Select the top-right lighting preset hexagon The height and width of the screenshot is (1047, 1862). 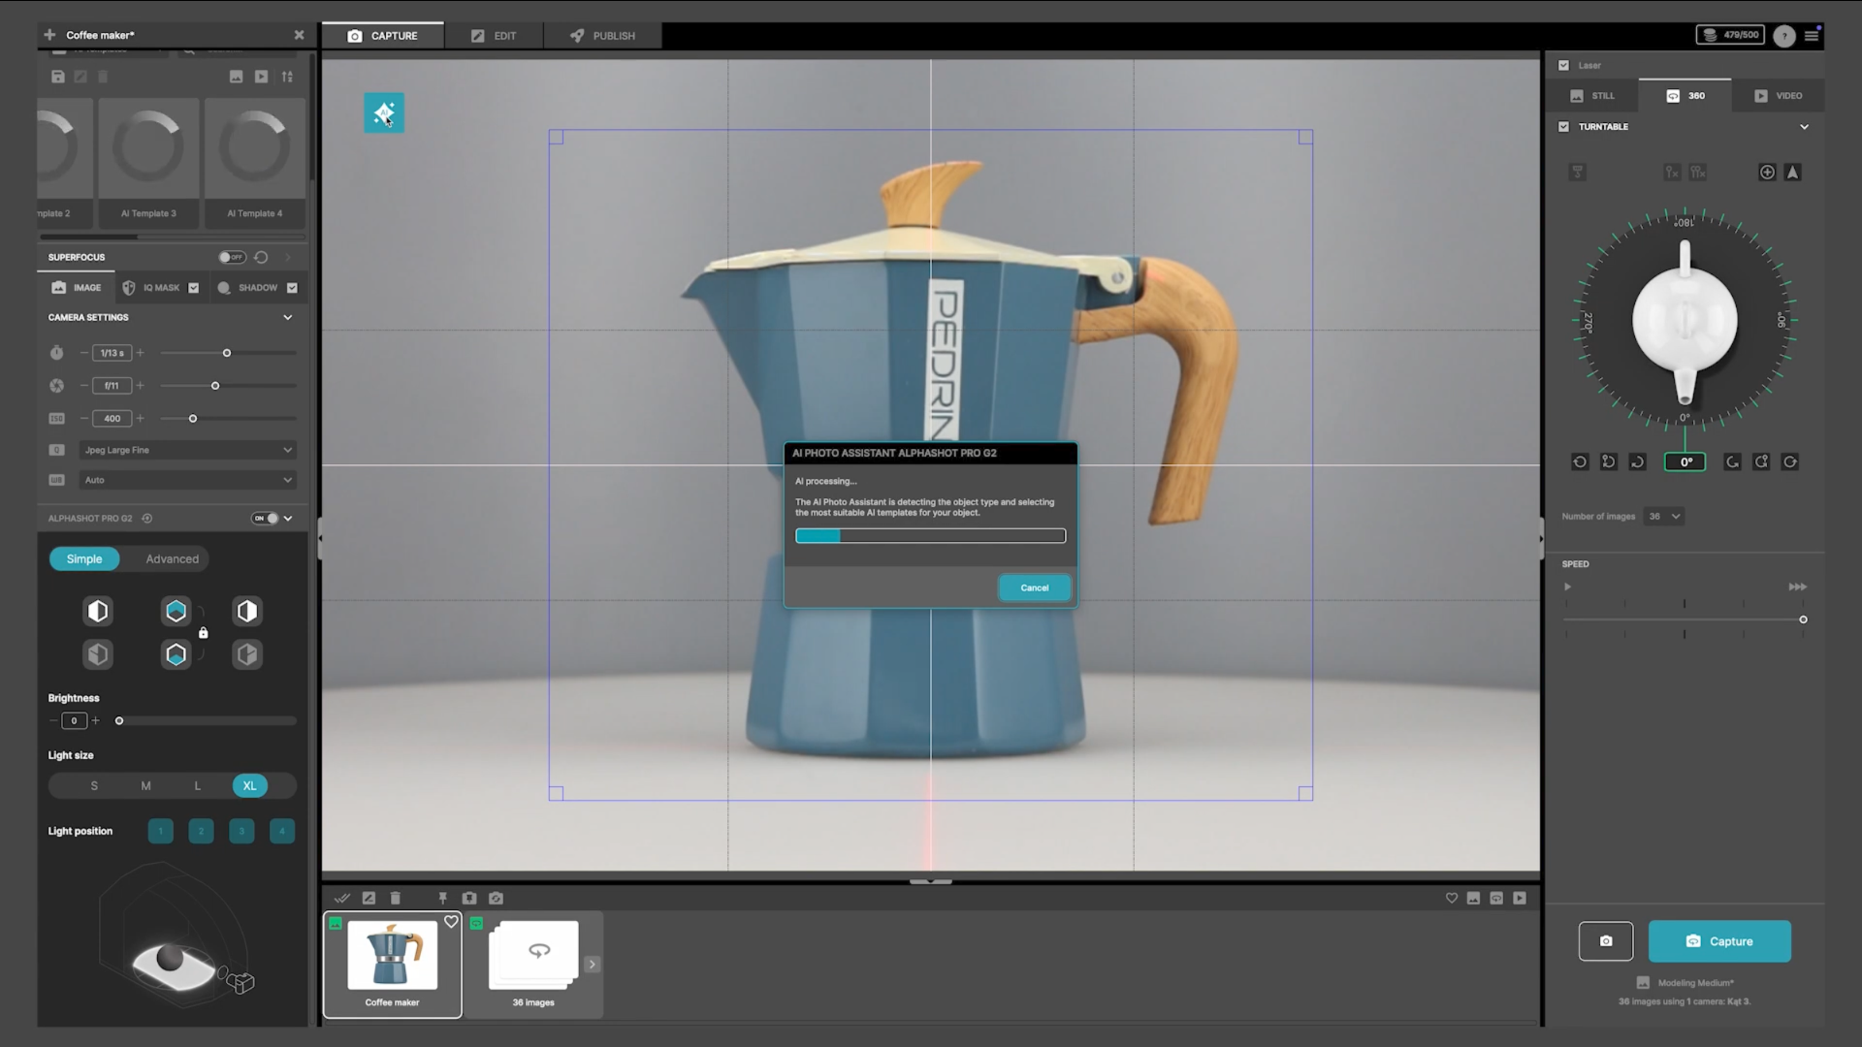[x=247, y=611]
